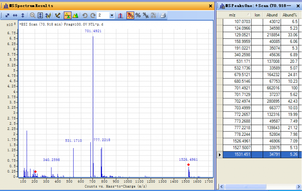Toggle the plain percent scale button
The height and width of the screenshot is (191, 302).
pos(138,15)
